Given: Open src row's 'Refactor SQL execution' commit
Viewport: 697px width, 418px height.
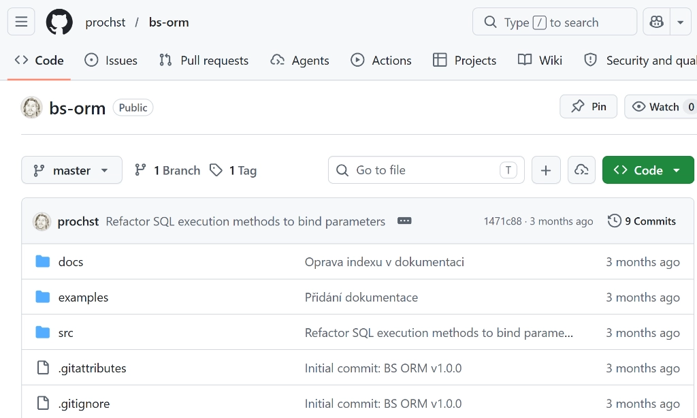Looking at the screenshot, I should (439, 333).
